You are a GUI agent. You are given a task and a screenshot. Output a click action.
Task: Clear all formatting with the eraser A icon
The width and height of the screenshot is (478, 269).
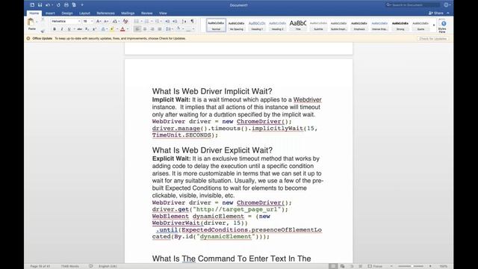[x=125, y=21]
